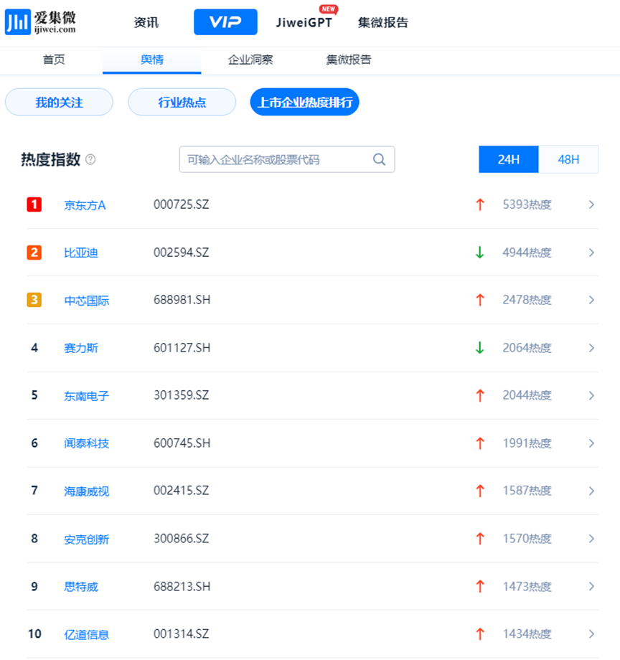The image size is (620, 660).
Task: Open the 企业洞察 tab
Action: point(250,60)
